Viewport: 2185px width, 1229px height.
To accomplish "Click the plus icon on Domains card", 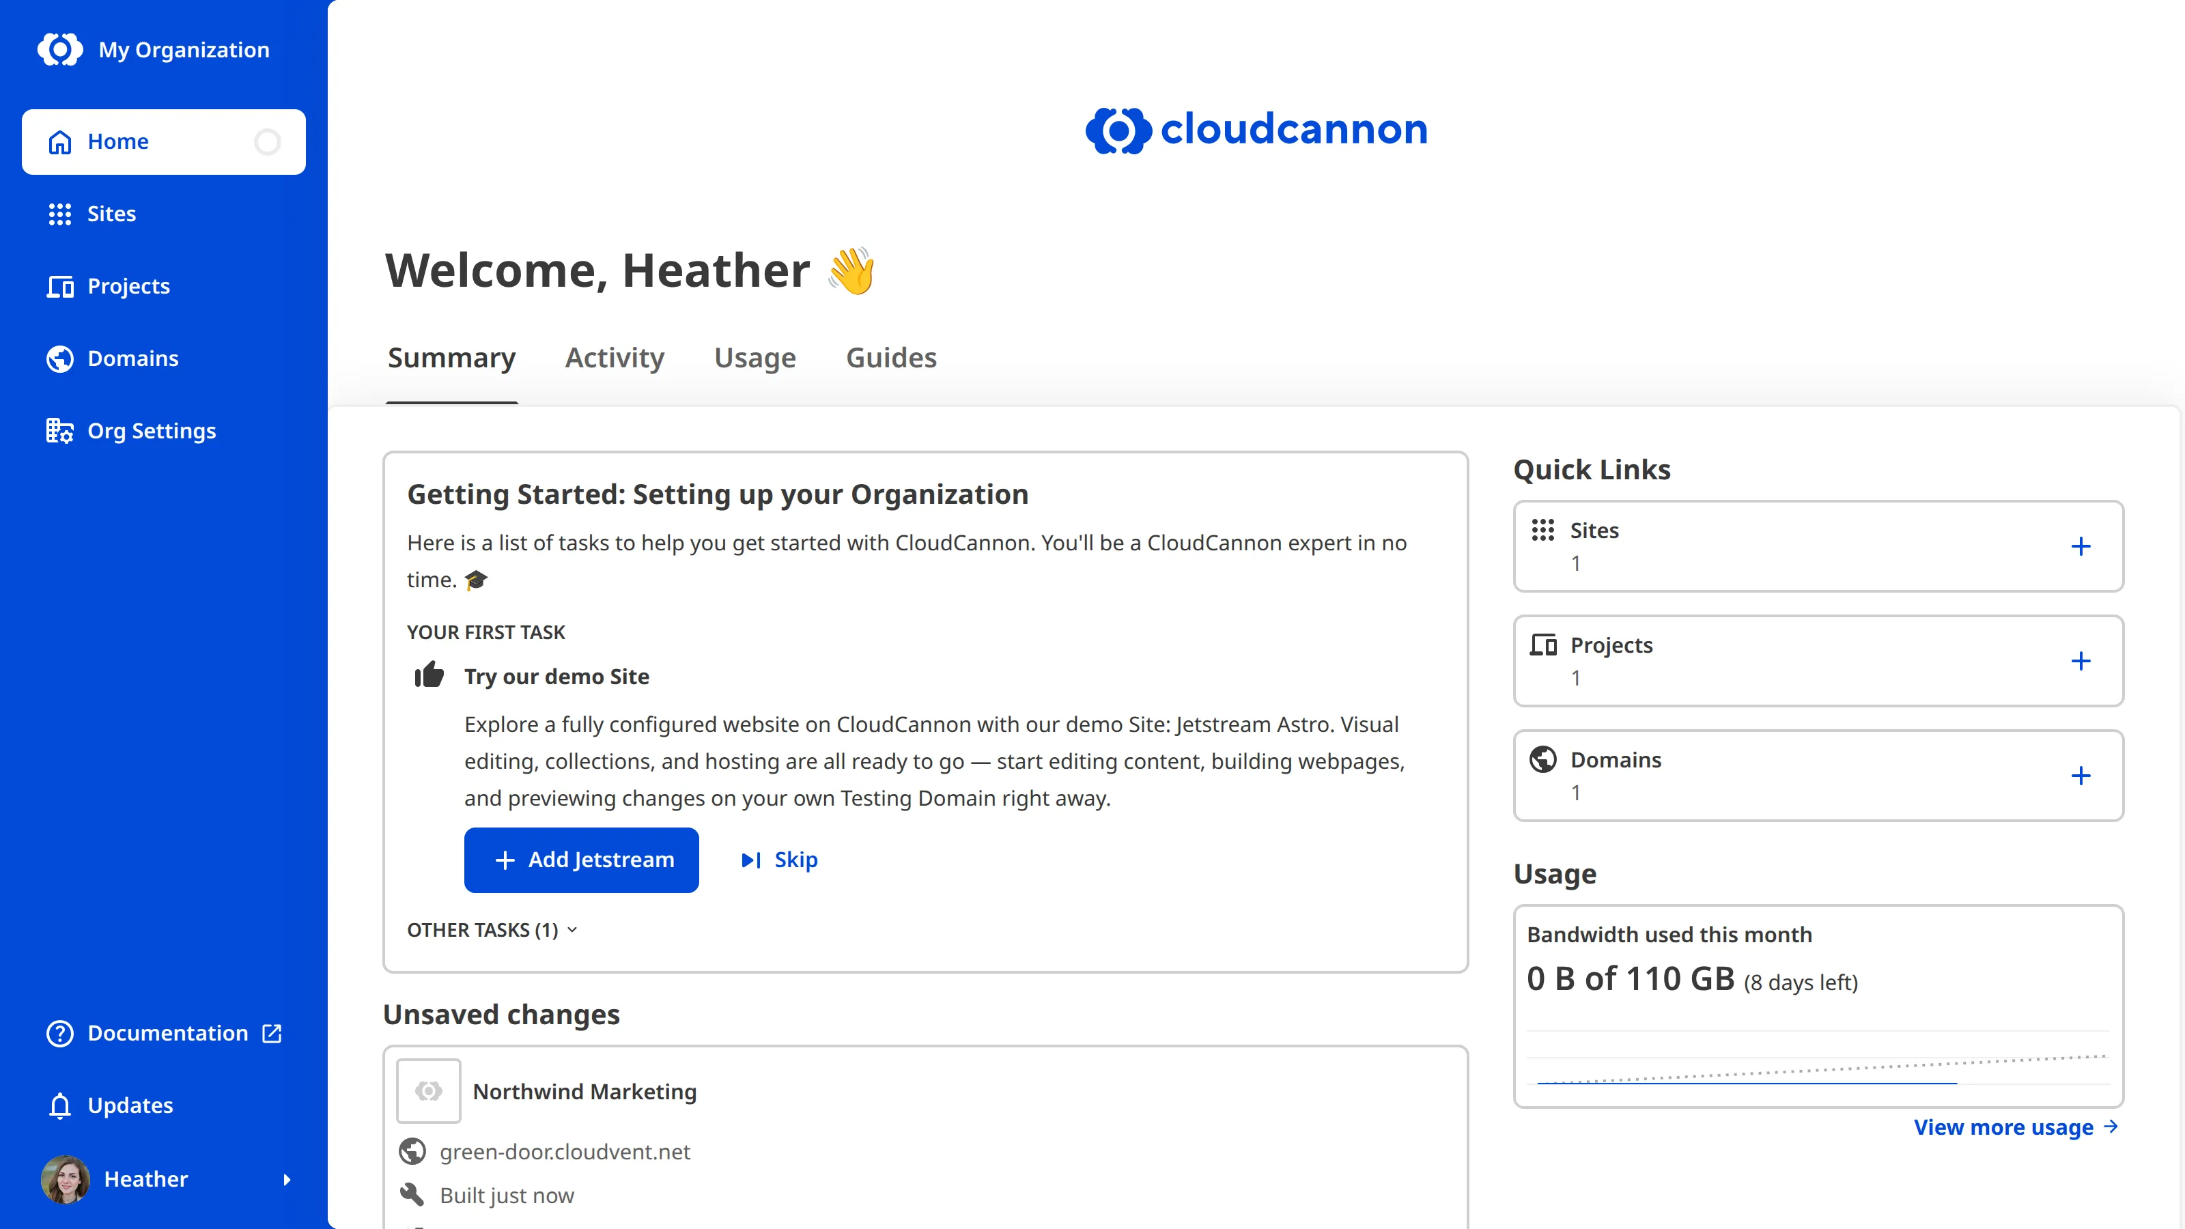I will pos(2080,775).
